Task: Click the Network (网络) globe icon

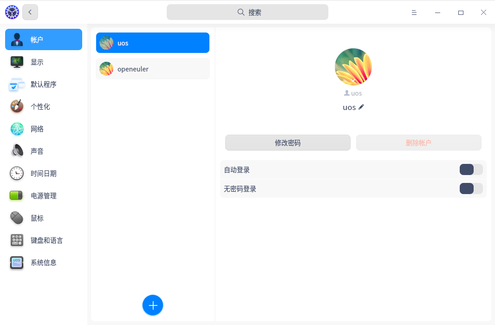Action: tap(17, 129)
